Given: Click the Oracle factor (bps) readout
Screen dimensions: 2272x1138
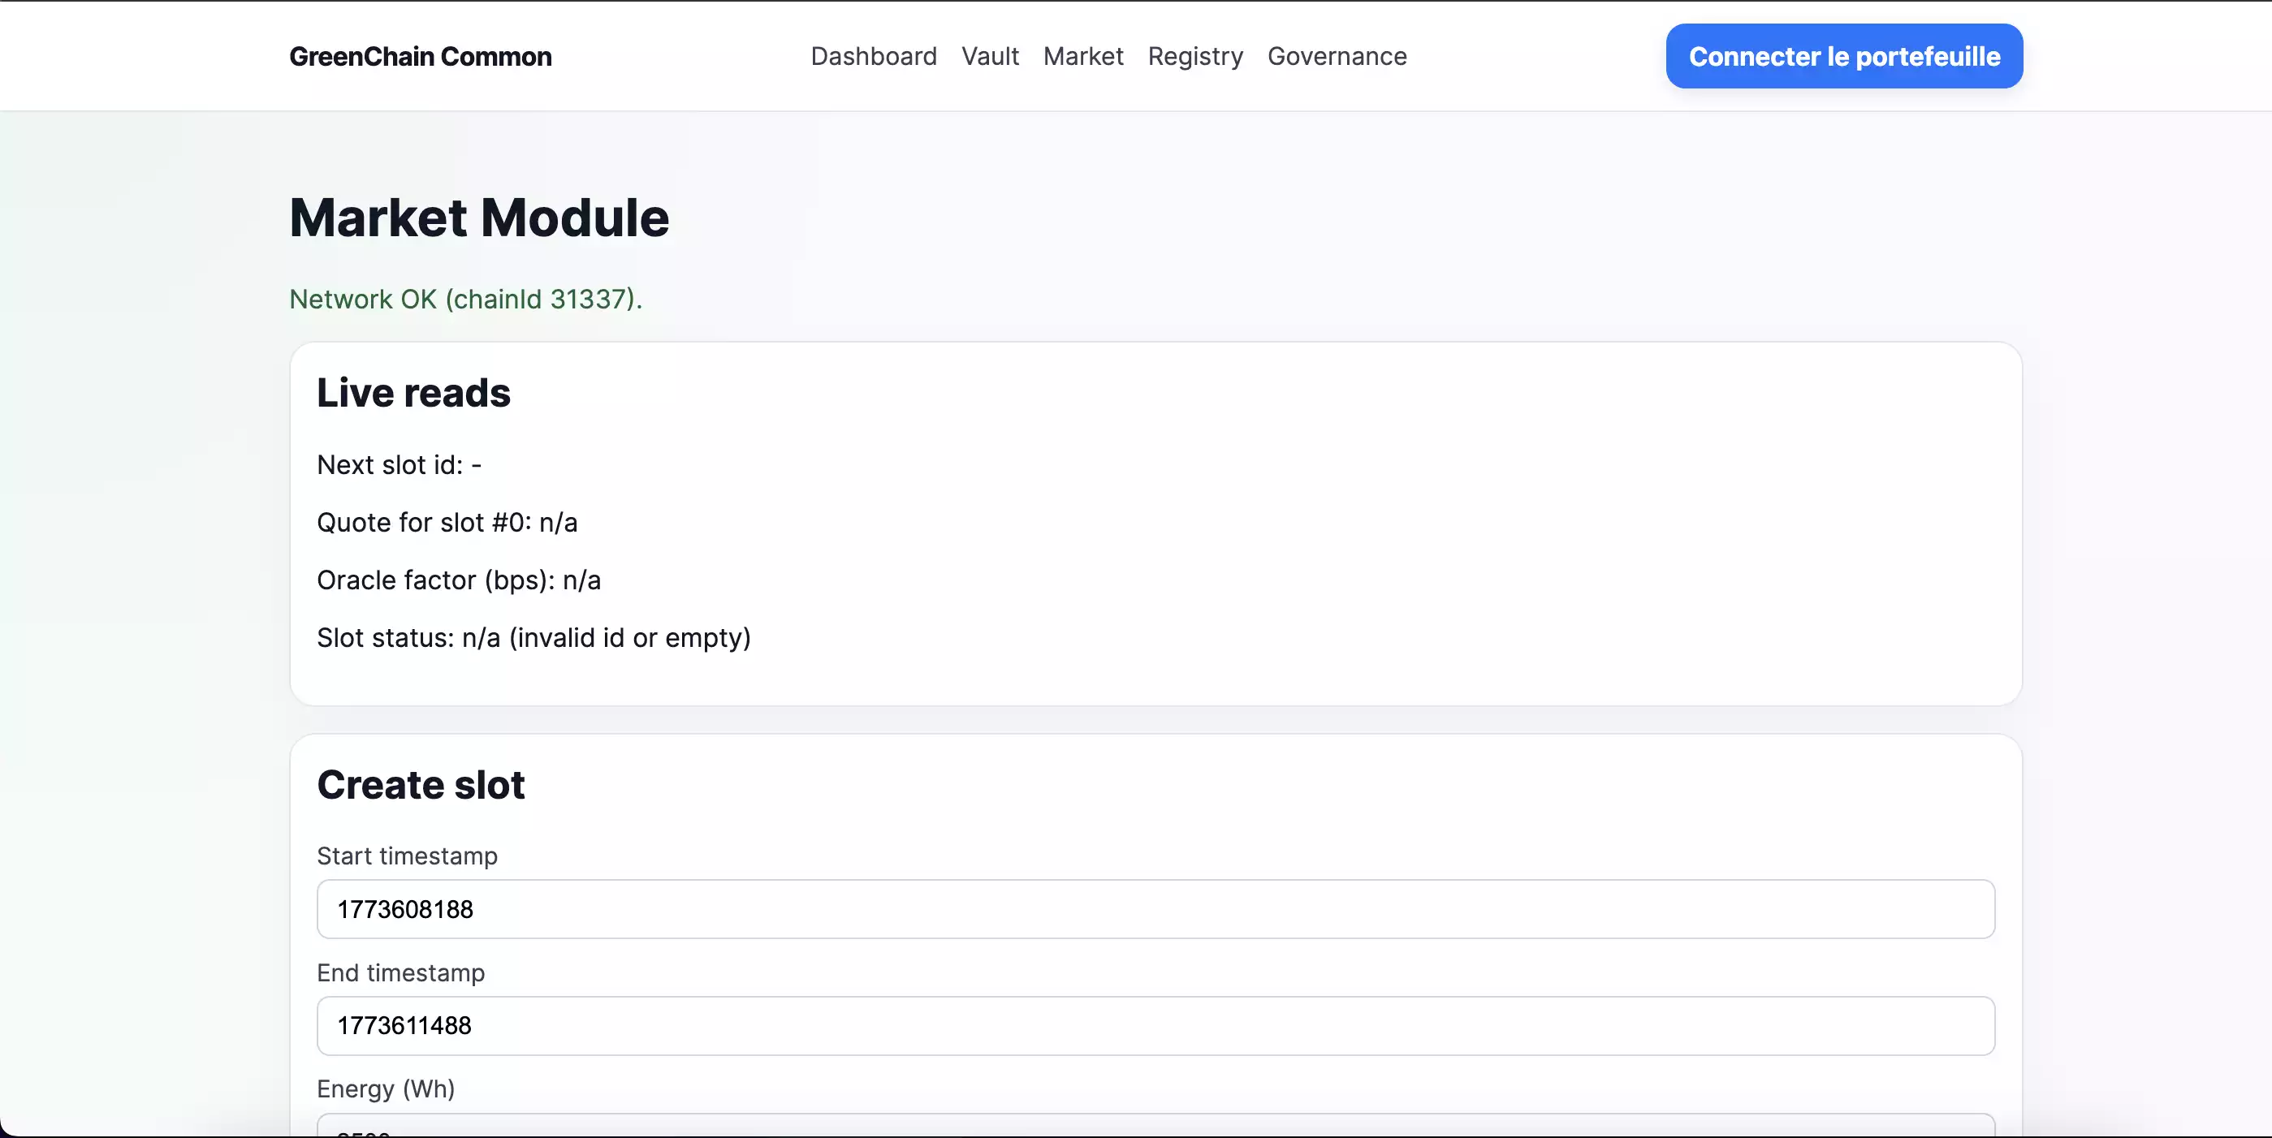Looking at the screenshot, I should coord(458,580).
